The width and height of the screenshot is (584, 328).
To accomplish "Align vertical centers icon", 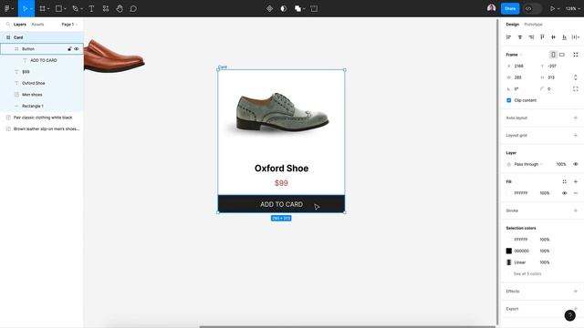I will [554, 36].
